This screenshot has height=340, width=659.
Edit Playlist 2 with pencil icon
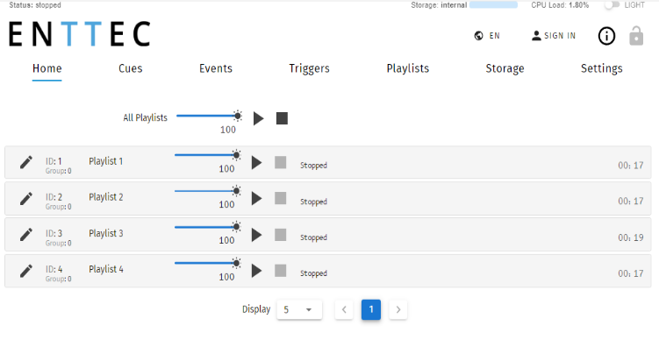[26, 199]
